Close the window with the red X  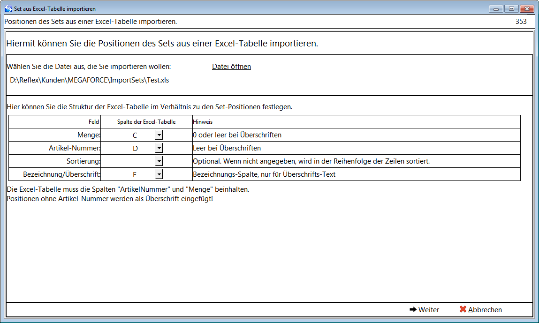coord(527,8)
